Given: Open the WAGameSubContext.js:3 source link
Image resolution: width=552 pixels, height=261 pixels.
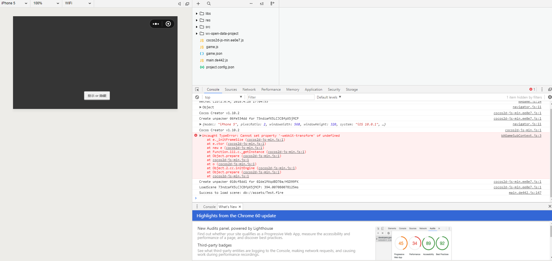Looking at the screenshot, I should [x=521, y=136].
